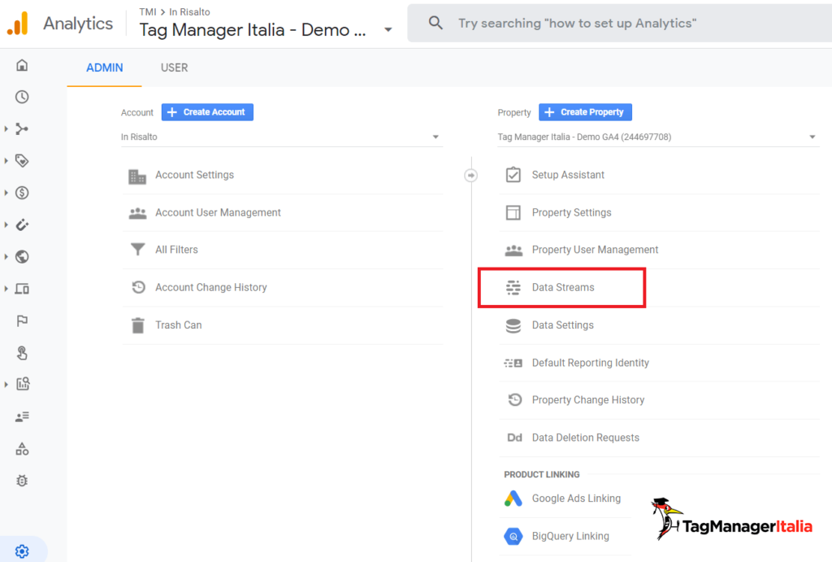Screen dimensions: 832x562
Task: Open the Demo GA4 property dropdown
Action: point(658,137)
